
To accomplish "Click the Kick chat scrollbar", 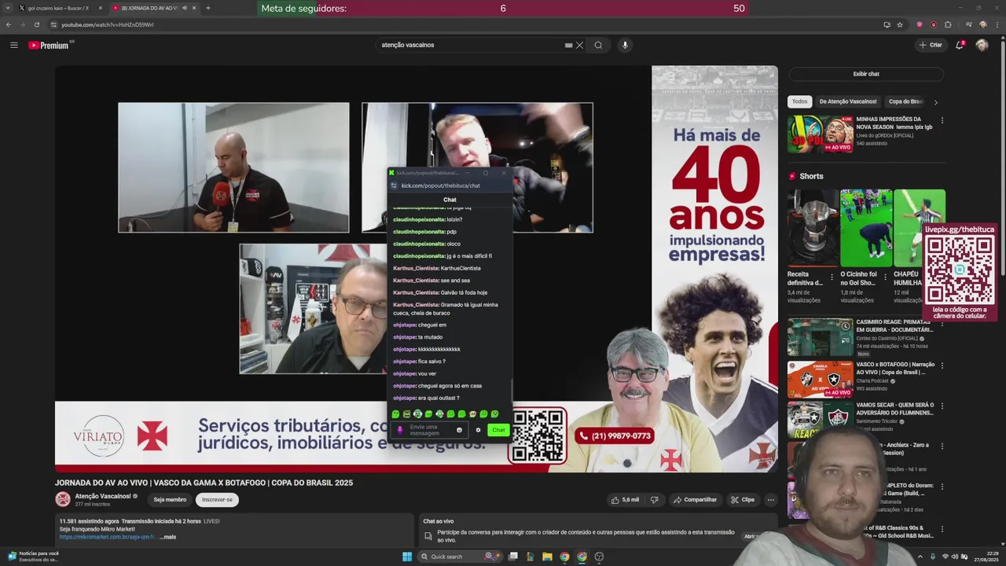I will point(512,391).
